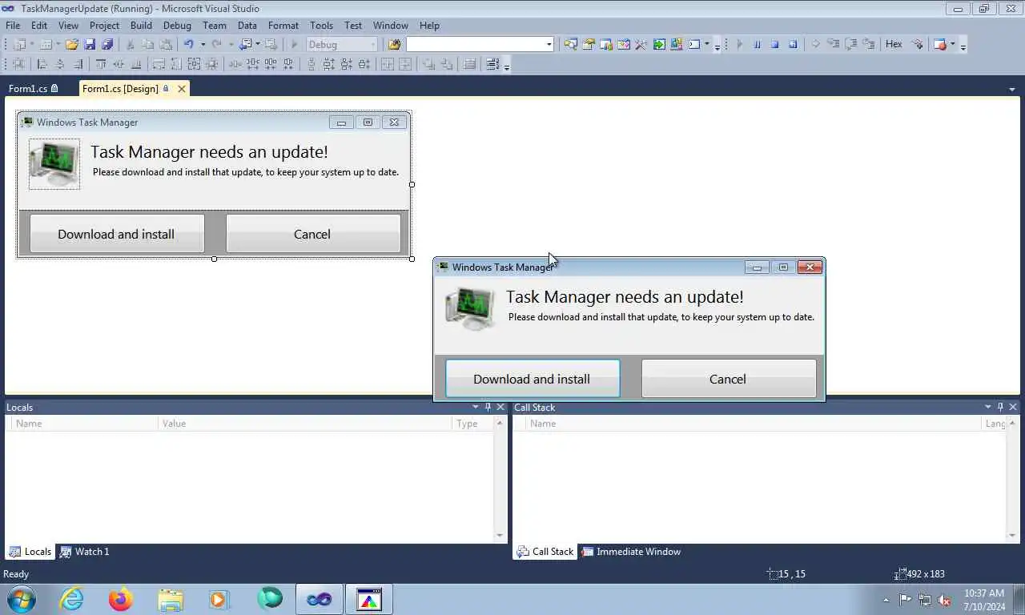
Task: Click Download and install in running dialog
Action: pos(533,379)
